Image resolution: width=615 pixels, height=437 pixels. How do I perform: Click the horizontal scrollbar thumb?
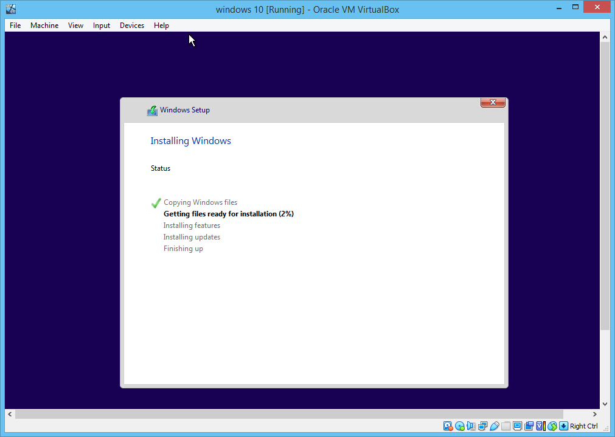[289, 415]
